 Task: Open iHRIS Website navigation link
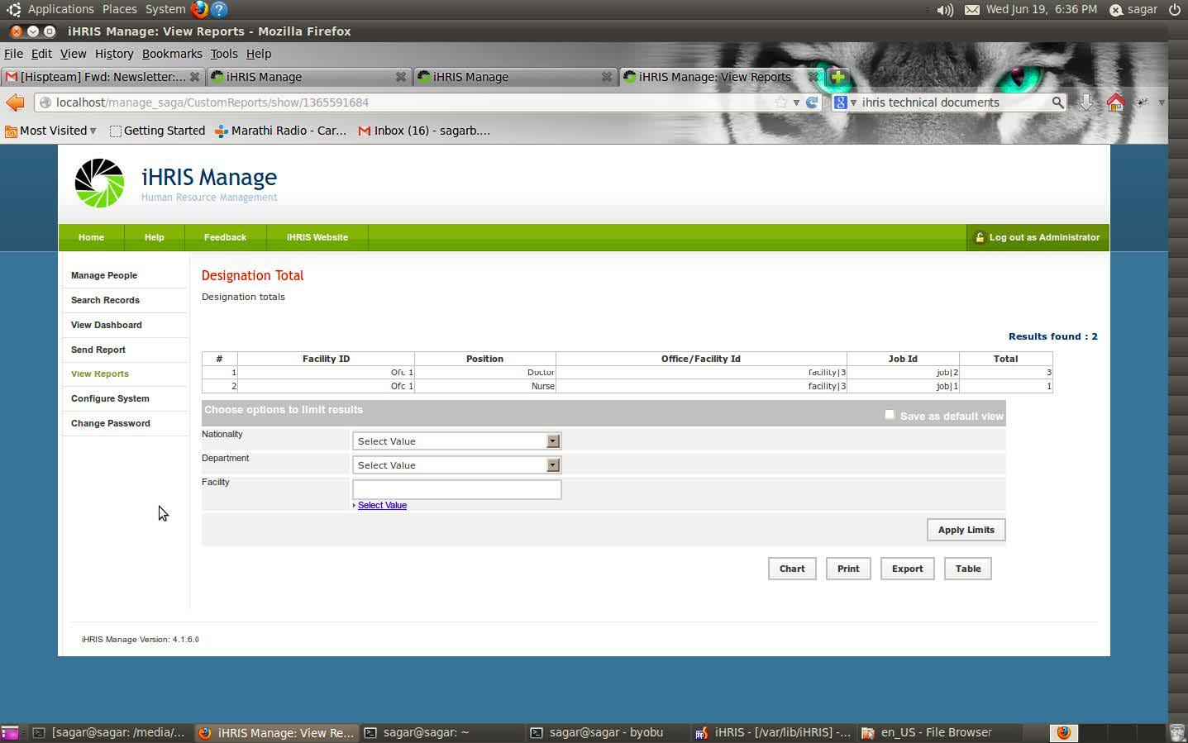click(x=317, y=237)
